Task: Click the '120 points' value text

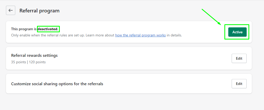Action: coord(37,62)
